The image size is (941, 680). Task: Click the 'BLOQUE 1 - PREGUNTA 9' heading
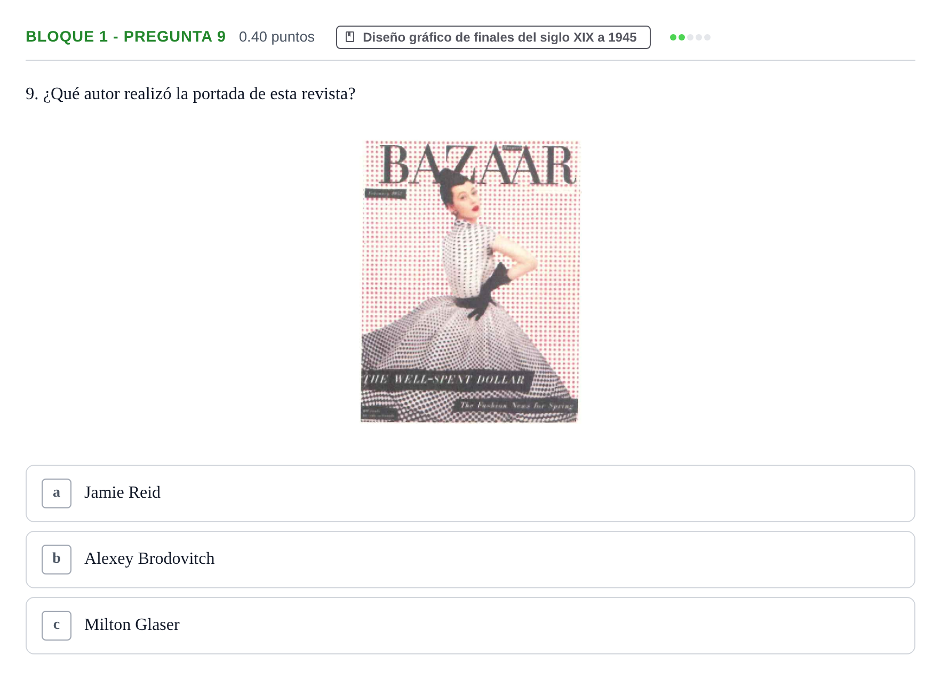coord(126,37)
